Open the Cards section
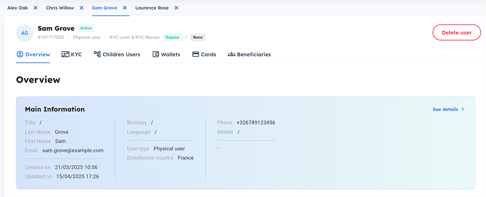The height and width of the screenshot is (197, 486). coord(204,54)
